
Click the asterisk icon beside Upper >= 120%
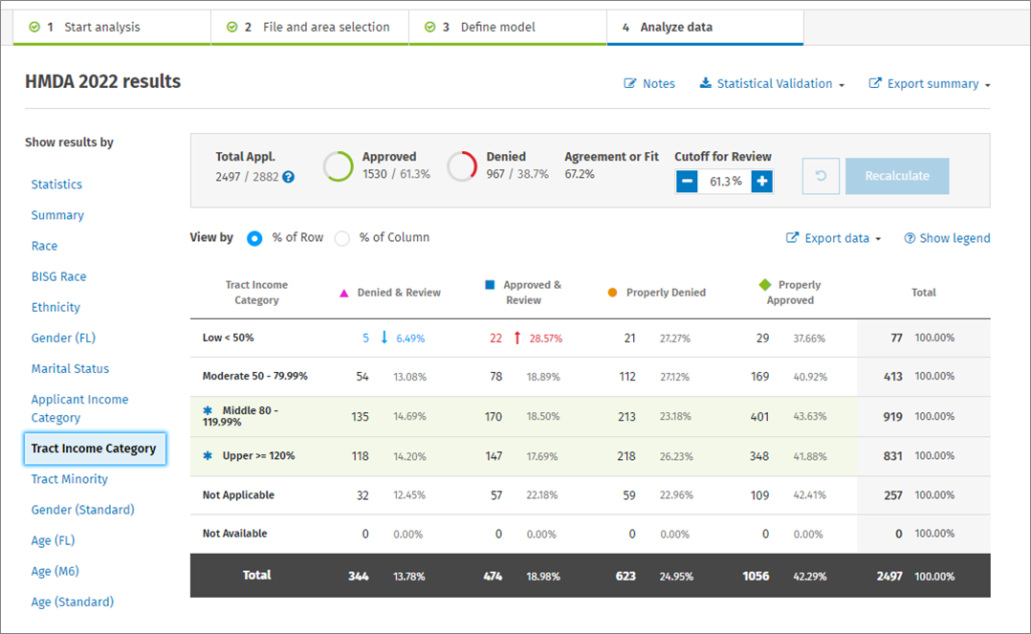[208, 456]
